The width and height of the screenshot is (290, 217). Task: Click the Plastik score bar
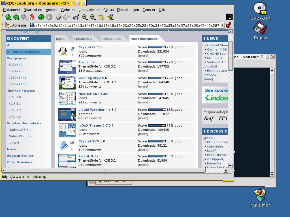pos(157,156)
